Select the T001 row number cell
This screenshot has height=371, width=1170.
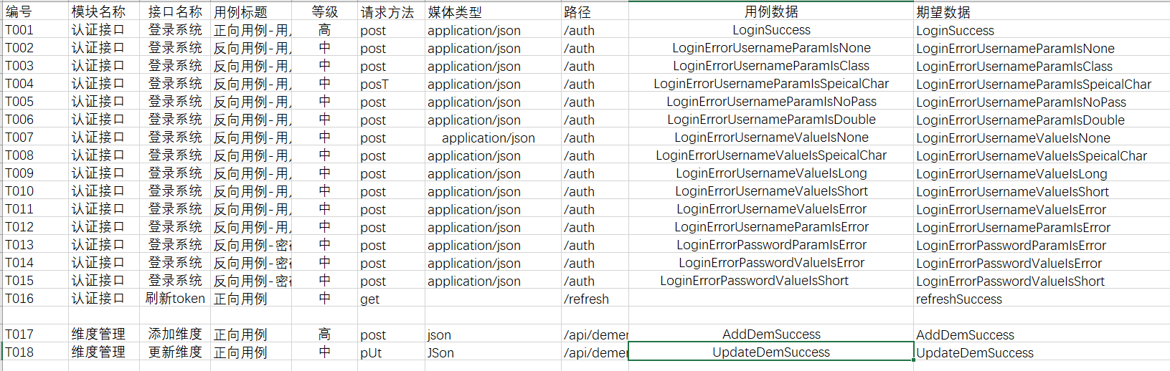(19, 30)
